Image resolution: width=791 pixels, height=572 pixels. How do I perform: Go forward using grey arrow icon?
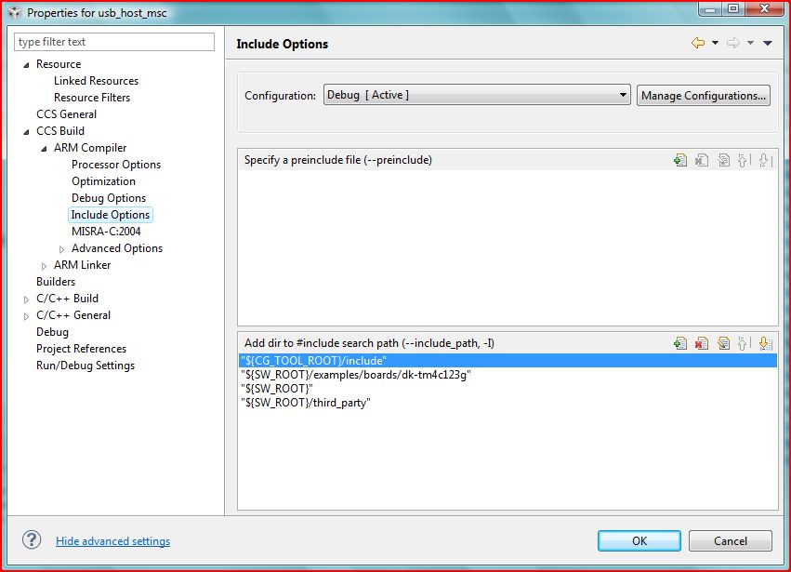click(x=733, y=43)
